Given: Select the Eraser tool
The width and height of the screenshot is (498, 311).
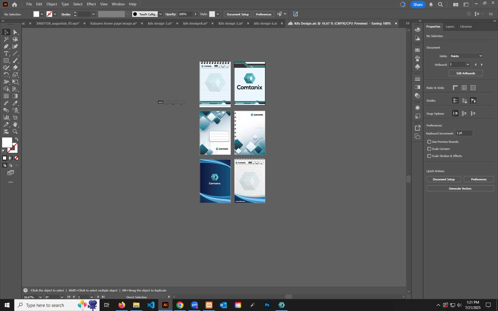Looking at the screenshot, I should coord(15,68).
